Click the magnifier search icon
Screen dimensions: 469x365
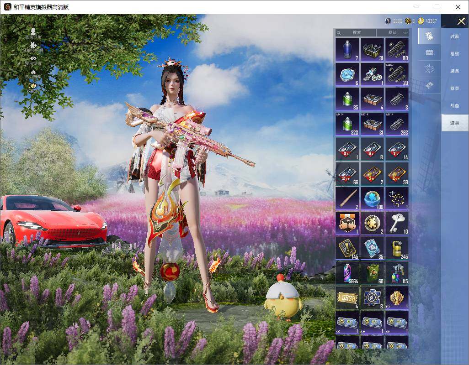[x=339, y=33]
